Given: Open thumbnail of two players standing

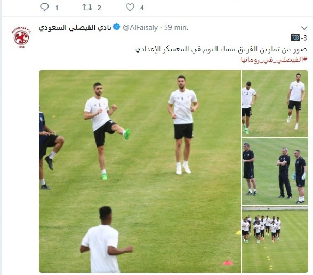Looking at the screenshot, I should point(275,103).
